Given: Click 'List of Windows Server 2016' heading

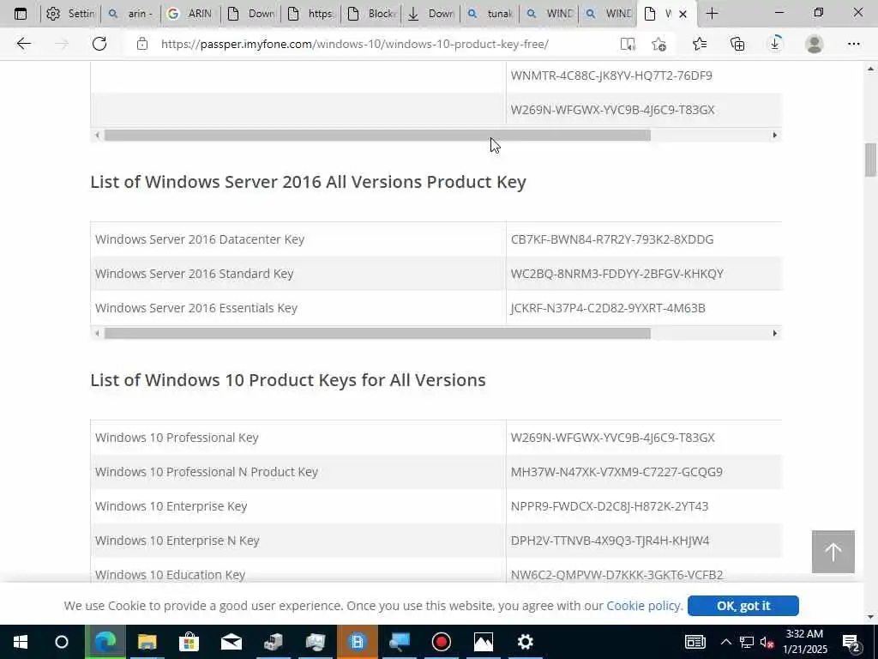Looking at the screenshot, I should (x=308, y=182).
